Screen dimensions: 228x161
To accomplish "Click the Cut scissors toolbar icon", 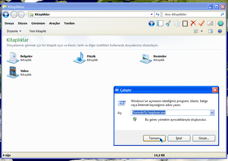I will 168,23.
